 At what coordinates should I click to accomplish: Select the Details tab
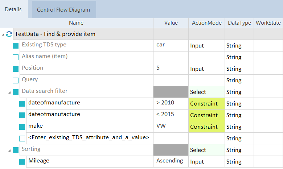(13, 9)
